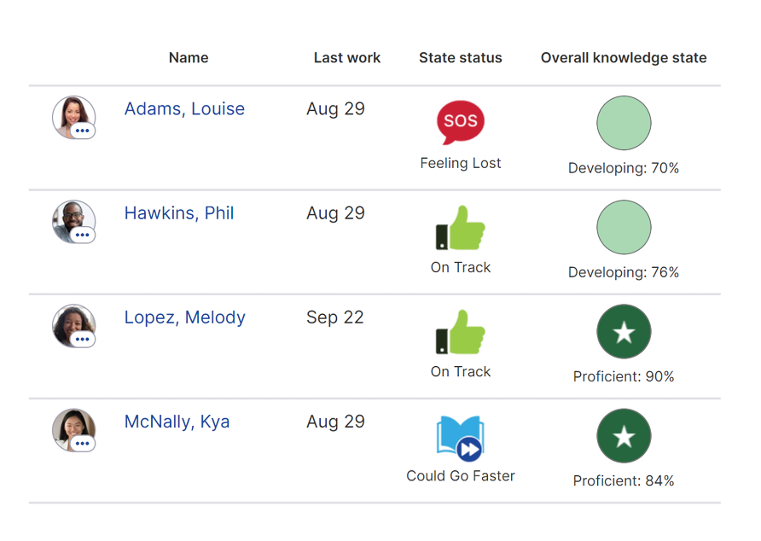Select the Developing circle for Phil Hawkins
Viewport: 761px width, 541px height.
tap(624, 227)
